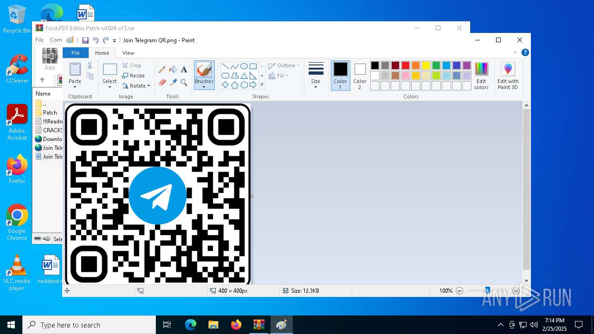
Task: Select Color 2 background button
Action: coord(360,76)
